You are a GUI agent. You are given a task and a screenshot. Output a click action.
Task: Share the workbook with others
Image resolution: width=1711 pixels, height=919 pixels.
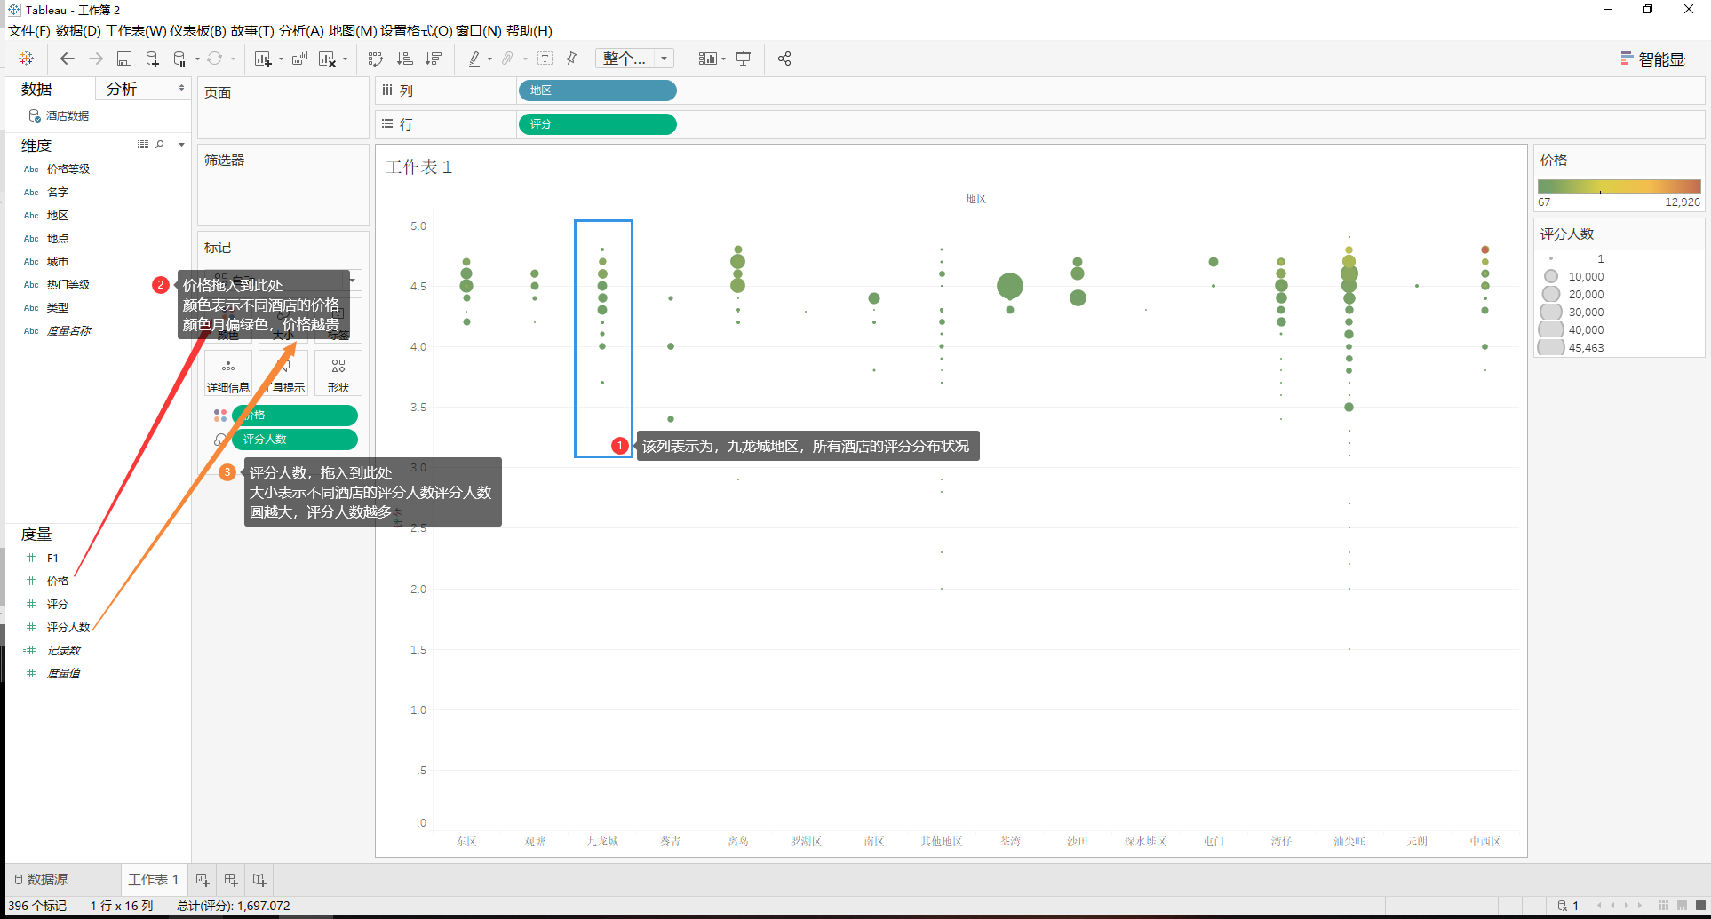coord(784,59)
